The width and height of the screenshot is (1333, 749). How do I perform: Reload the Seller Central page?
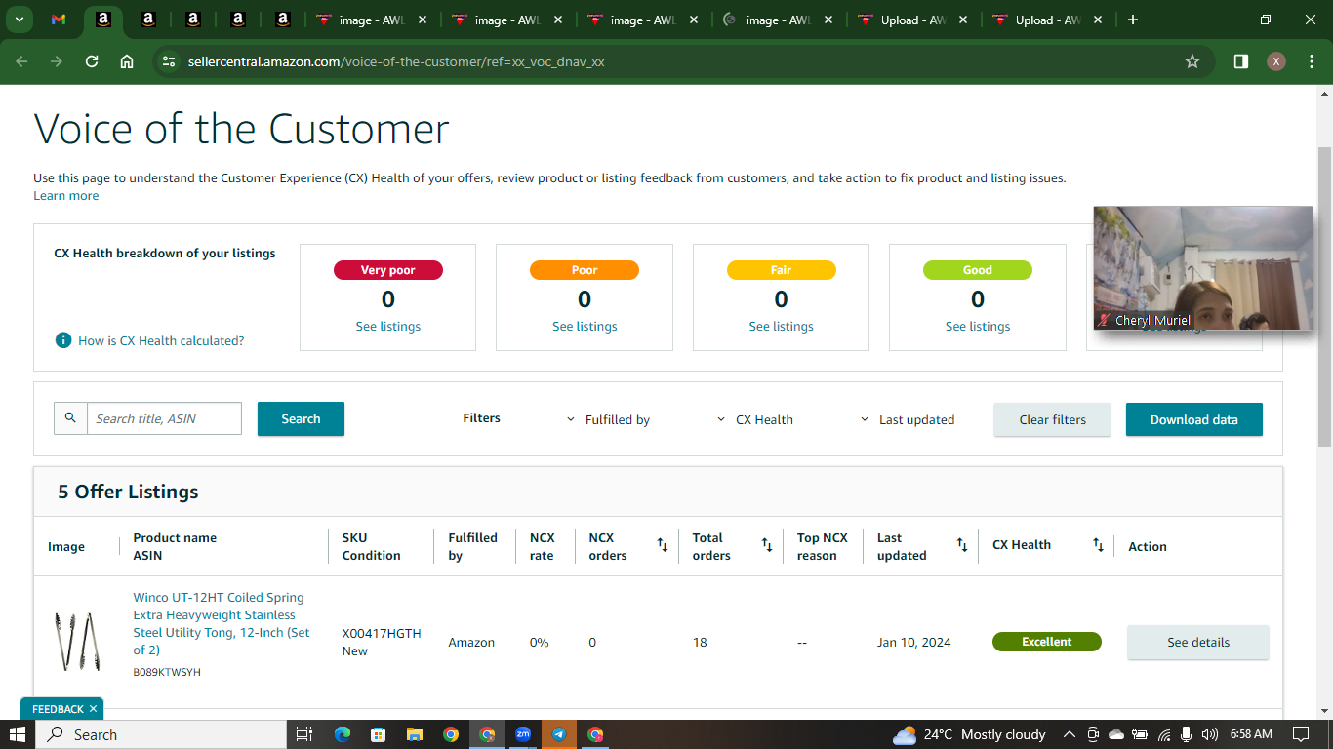click(x=92, y=61)
